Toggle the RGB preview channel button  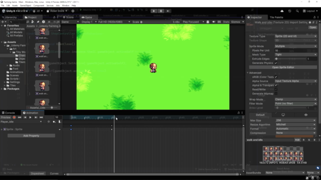(297, 140)
